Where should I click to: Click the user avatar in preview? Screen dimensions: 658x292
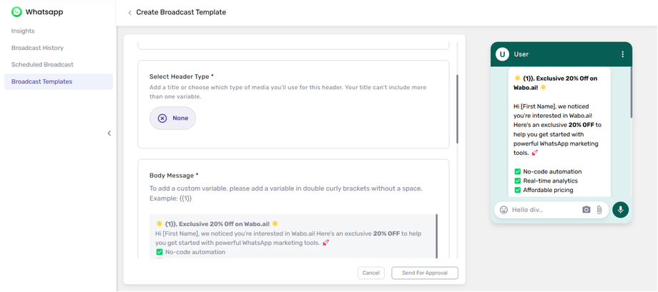coord(502,54)
